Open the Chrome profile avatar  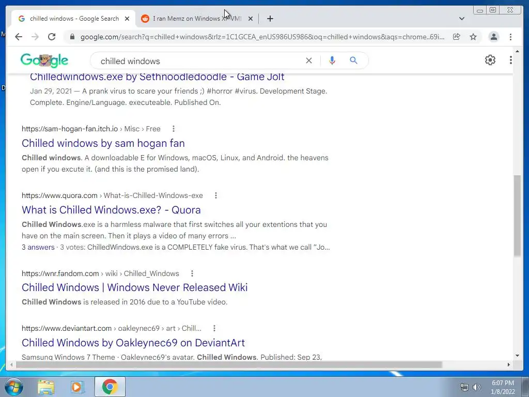493,37
